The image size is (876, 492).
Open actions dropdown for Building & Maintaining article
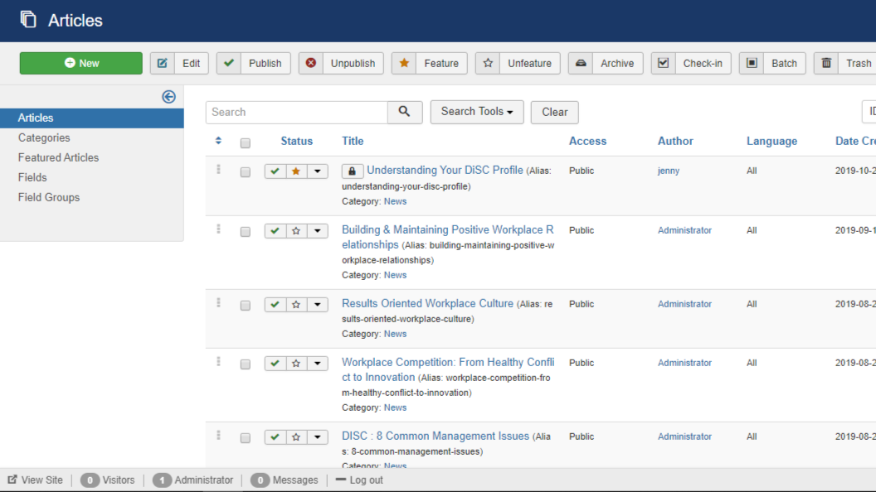318,231
